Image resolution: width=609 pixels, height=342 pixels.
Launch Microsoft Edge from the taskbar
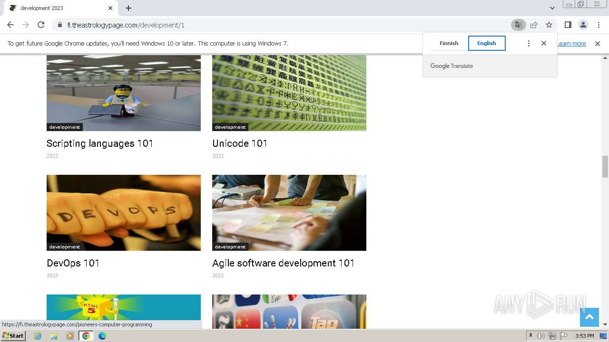coord(102,336)
